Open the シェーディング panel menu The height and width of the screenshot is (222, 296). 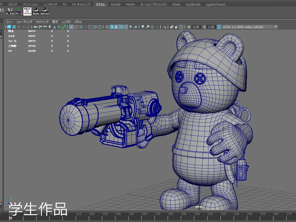24,21
